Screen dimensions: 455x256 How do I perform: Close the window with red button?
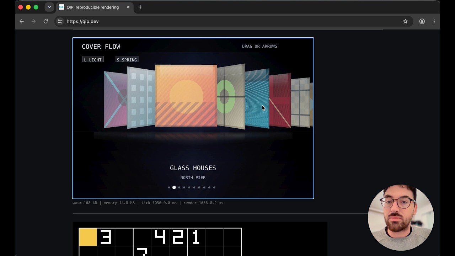pos(20,7)
